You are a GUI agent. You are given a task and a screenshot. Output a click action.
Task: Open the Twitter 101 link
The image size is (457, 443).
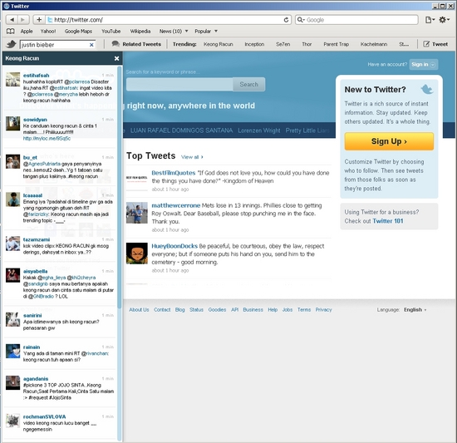tap(388, 221)
